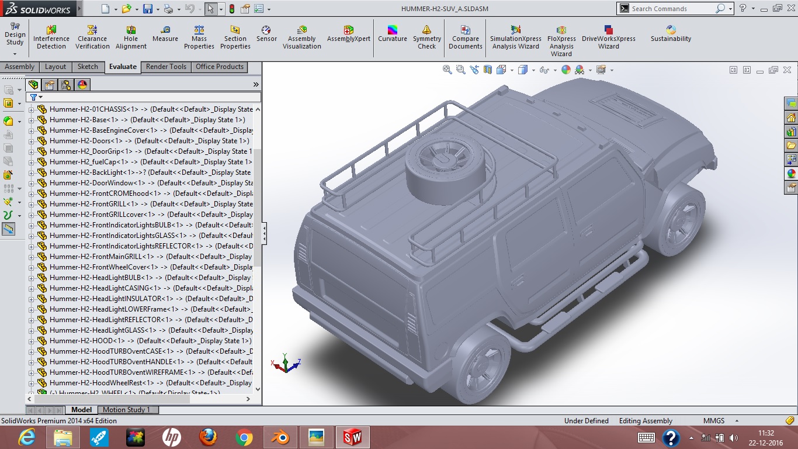Select Hummer-H2-HeadLightGLASS<1> tree item
798x449 pixels.
tap(151, 330)
